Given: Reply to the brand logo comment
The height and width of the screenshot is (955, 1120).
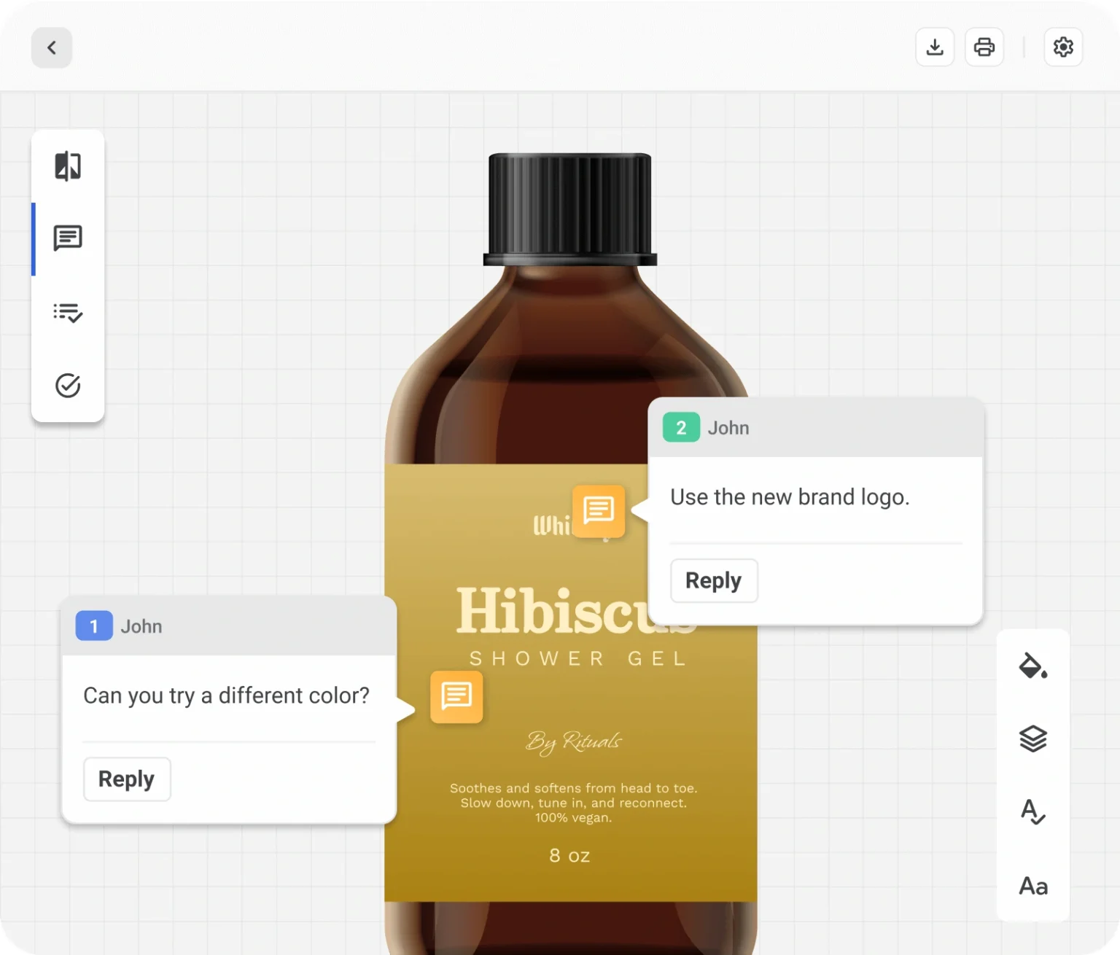Looking at the screenshot, I should pos(714,580).
